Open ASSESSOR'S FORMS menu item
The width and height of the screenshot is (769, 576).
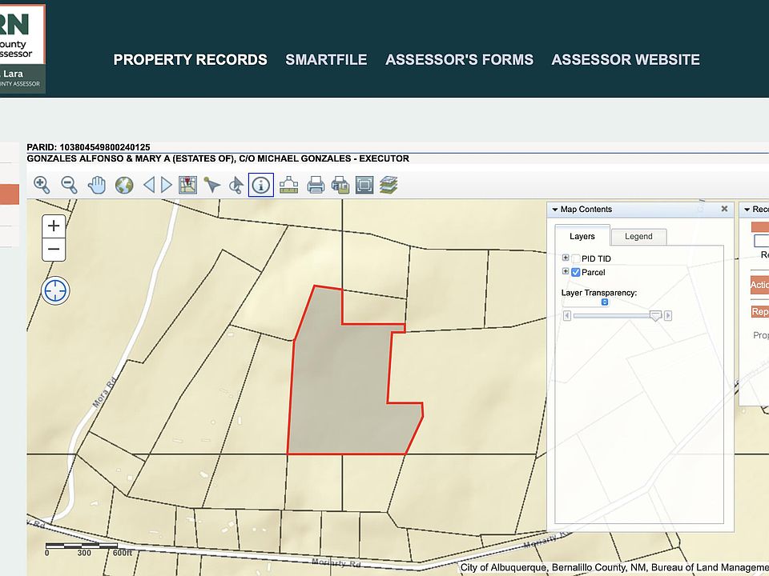pos(460,60)
